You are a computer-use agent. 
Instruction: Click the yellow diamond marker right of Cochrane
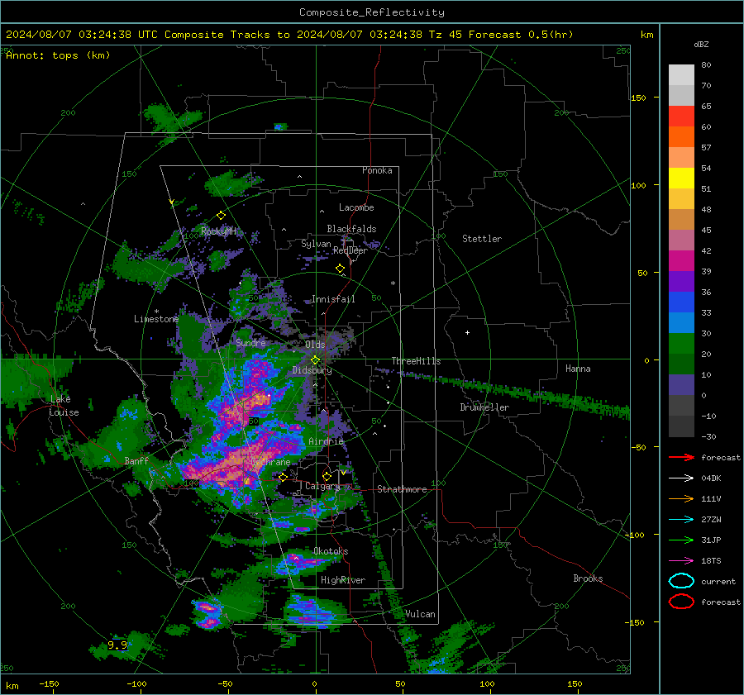(x=283, y=477)
